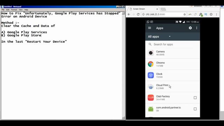Open the Camera app icon
The width and height of the screenshot is (224, 126).
(x=151, y=53)
